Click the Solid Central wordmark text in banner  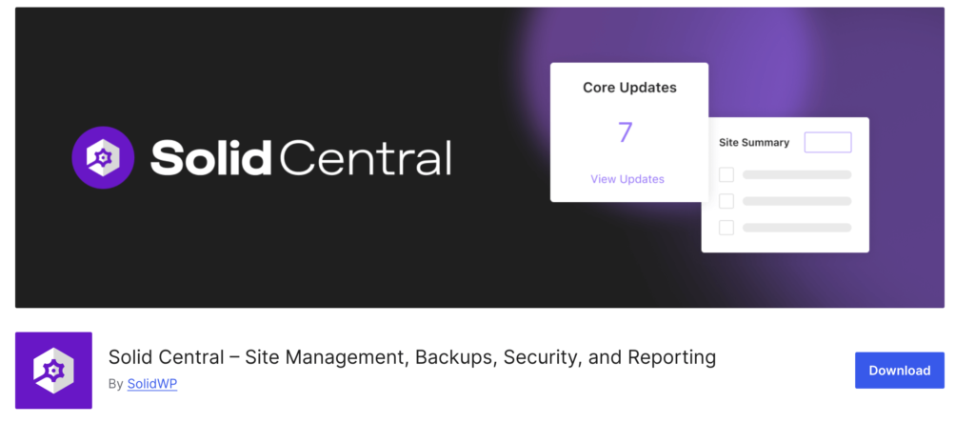300,157
